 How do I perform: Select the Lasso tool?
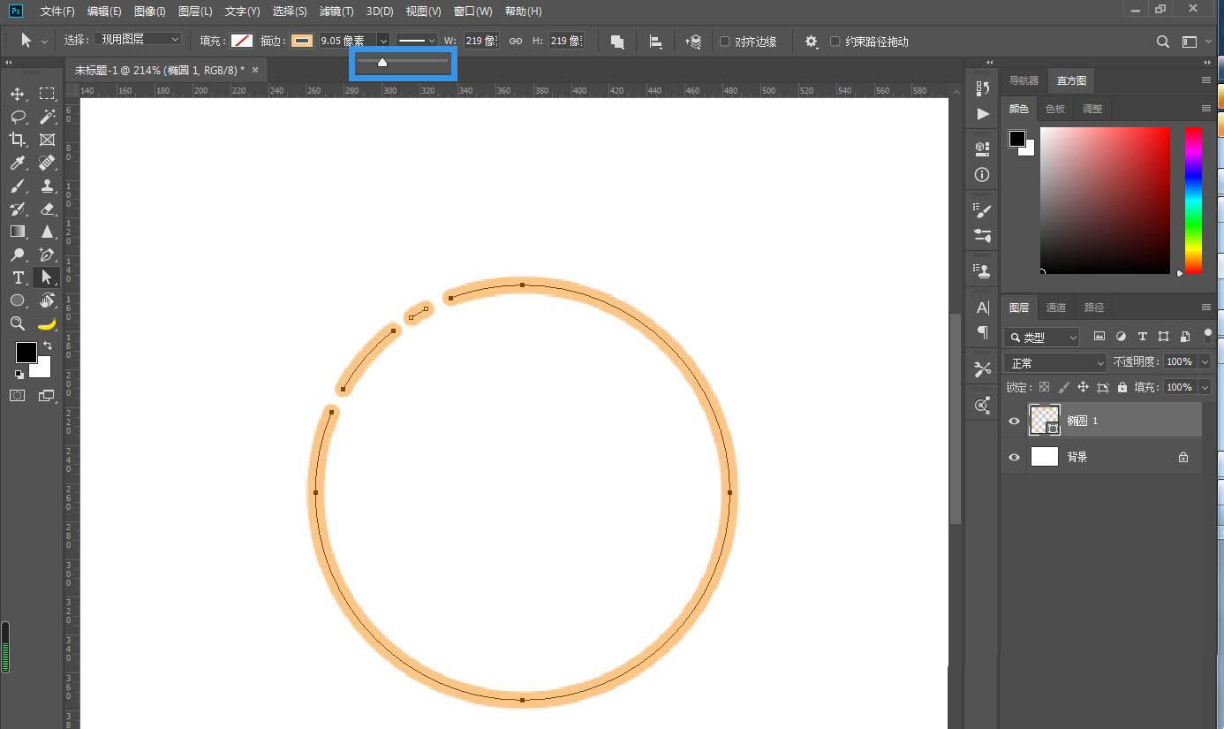point(18,117)
